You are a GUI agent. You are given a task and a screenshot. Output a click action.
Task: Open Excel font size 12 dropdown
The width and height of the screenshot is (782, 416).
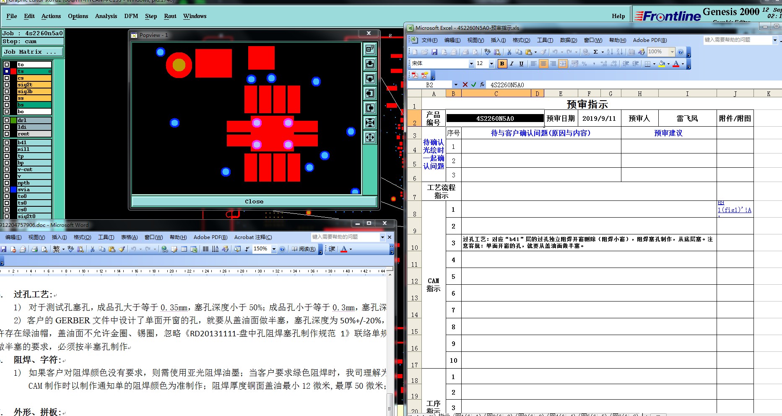tap(491, 64)
